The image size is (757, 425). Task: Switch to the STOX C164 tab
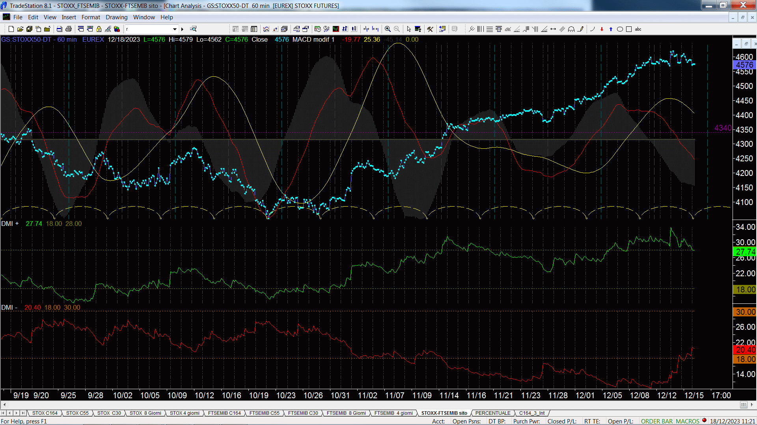pyautogui.click(x=45, y=413)
